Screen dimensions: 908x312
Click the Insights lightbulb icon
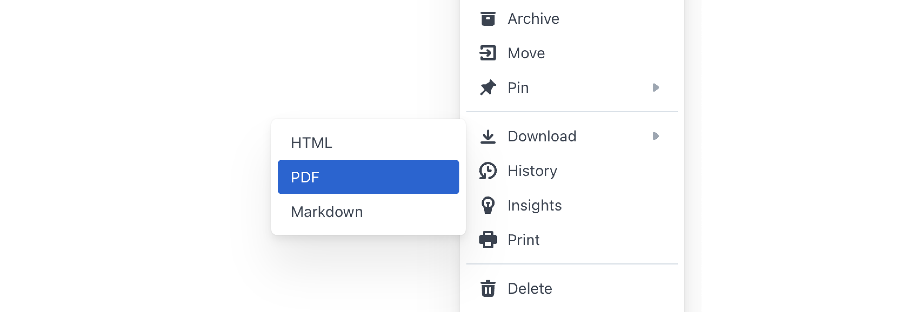[488, 205]
